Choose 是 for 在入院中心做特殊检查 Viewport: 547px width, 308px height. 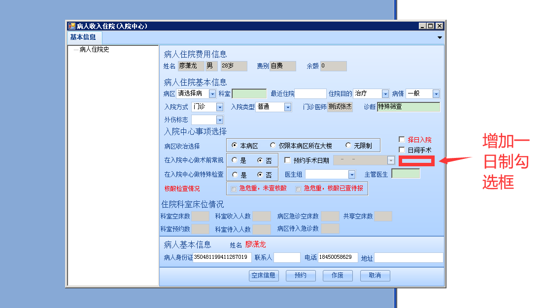pos(235,175)
